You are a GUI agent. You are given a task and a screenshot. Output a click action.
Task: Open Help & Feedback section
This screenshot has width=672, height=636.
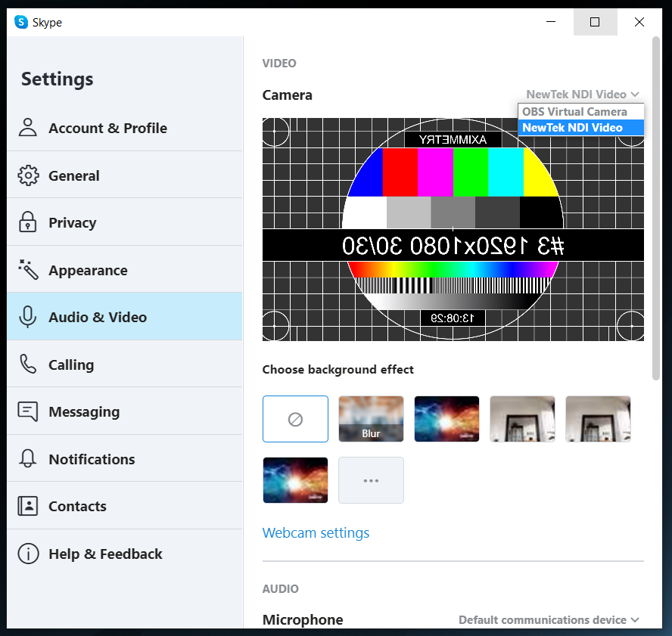(125, 554)
